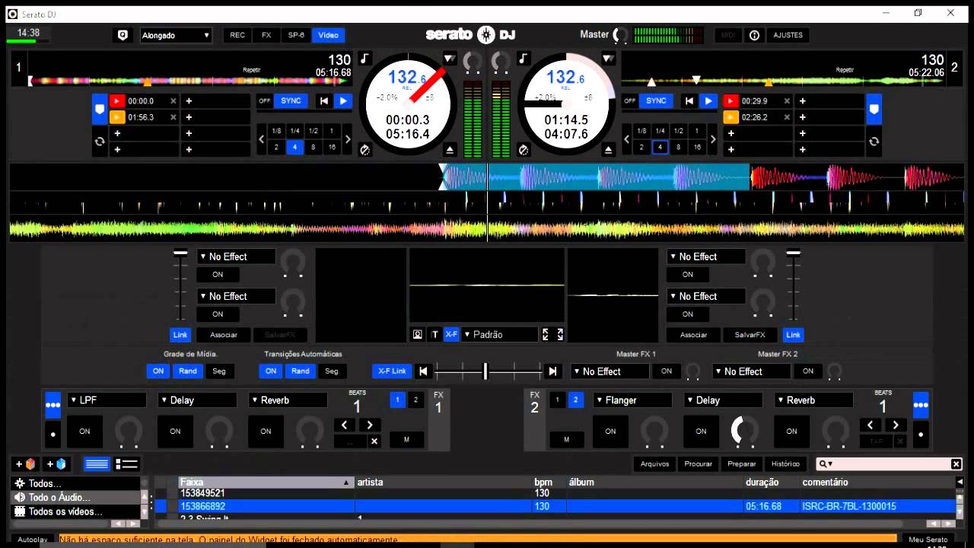Trigger left deck orange cue 01:56.3
Image resolution: width=974 pixels, height=548 pixels.
(x=117, y=117)
